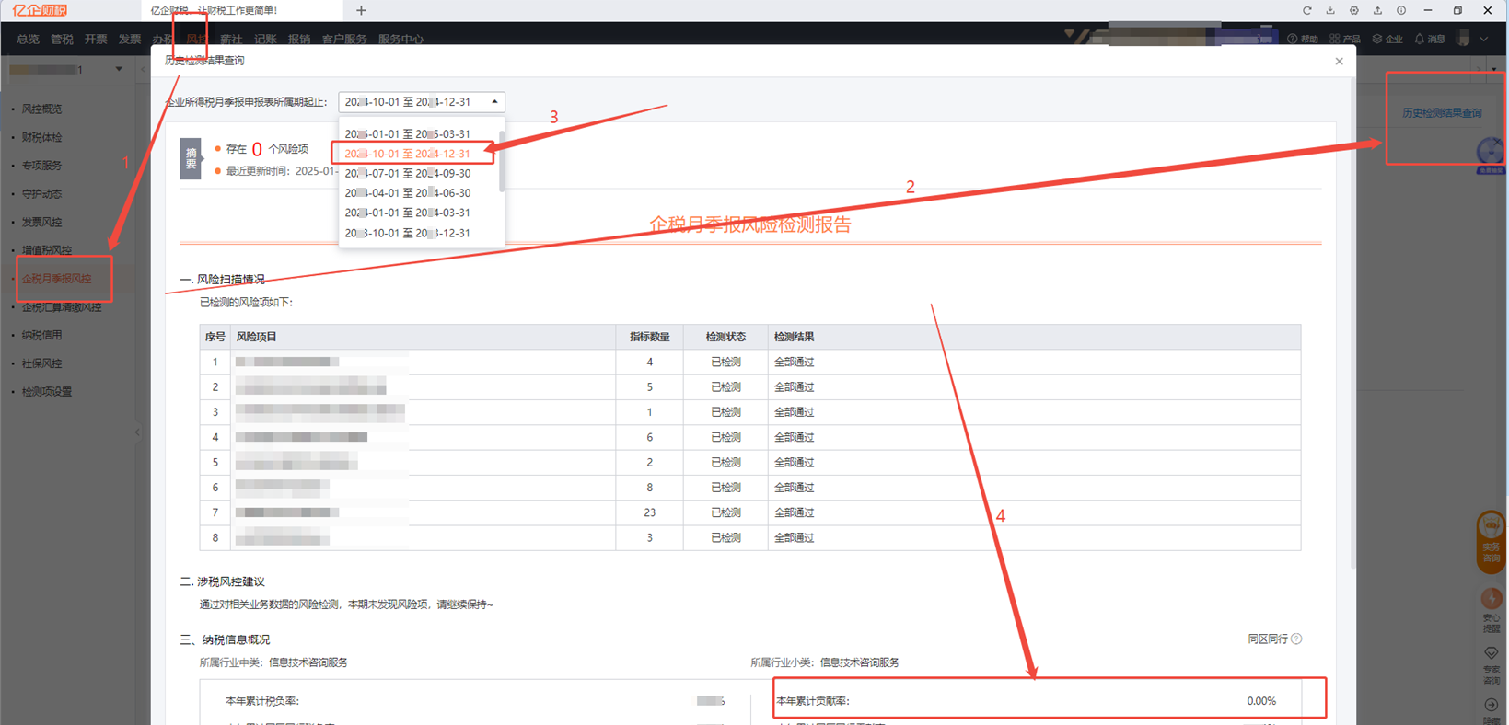The width and height of the screenshot is (1509, 725).
Task: Click the 亿企财税 logo
Action: pyautogui.click(x=40, y=10)
